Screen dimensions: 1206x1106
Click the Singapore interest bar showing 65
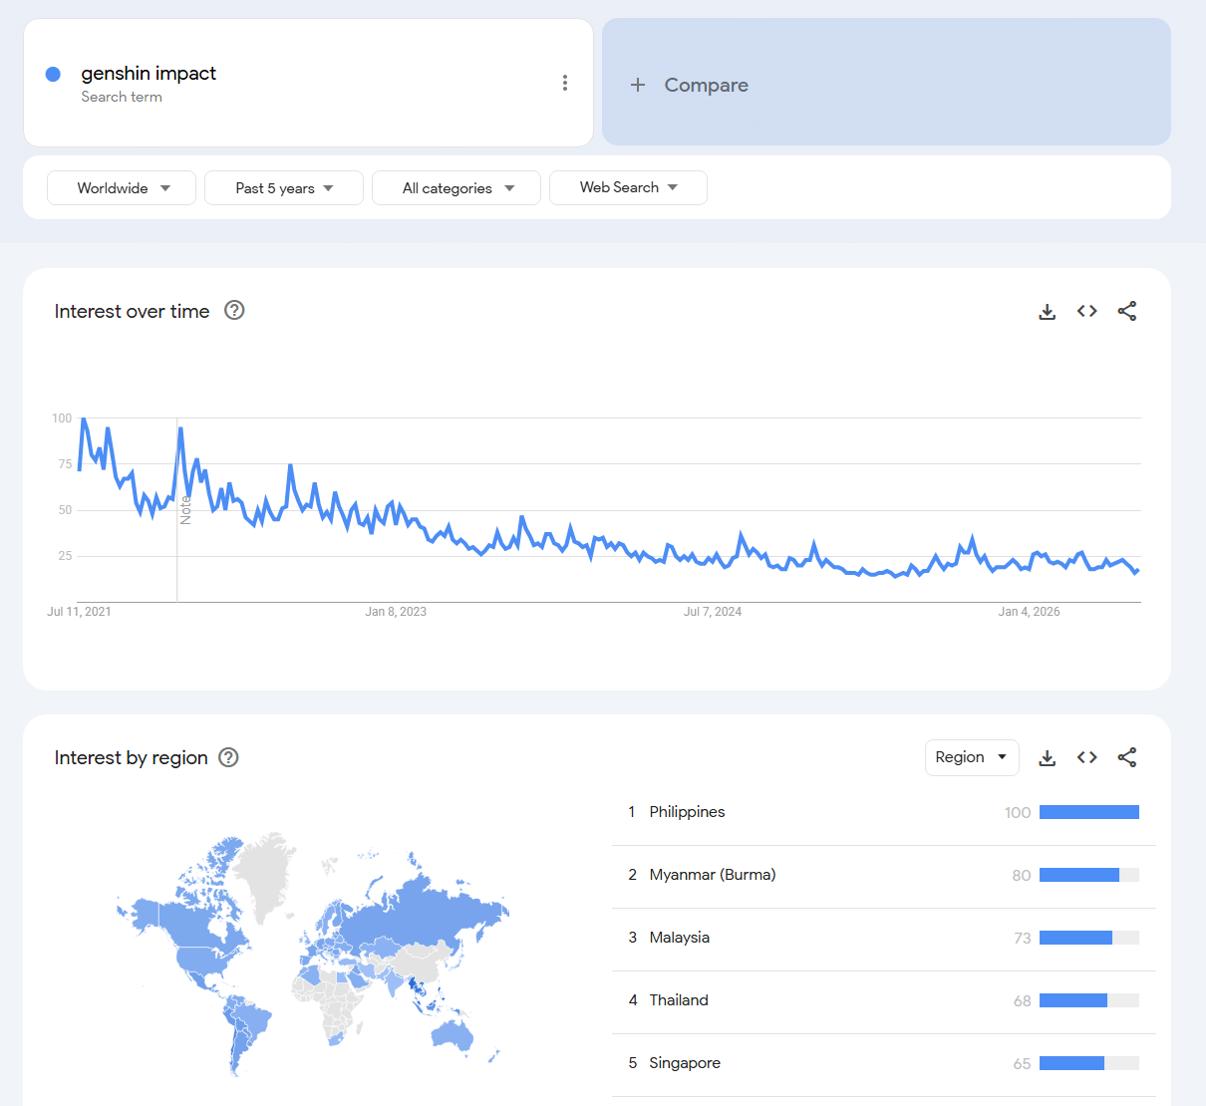1089,1063
